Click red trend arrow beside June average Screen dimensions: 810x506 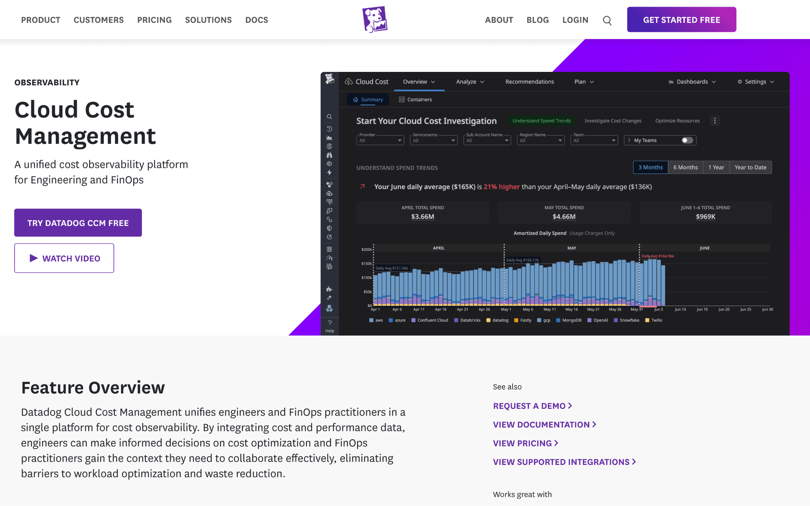362,186
